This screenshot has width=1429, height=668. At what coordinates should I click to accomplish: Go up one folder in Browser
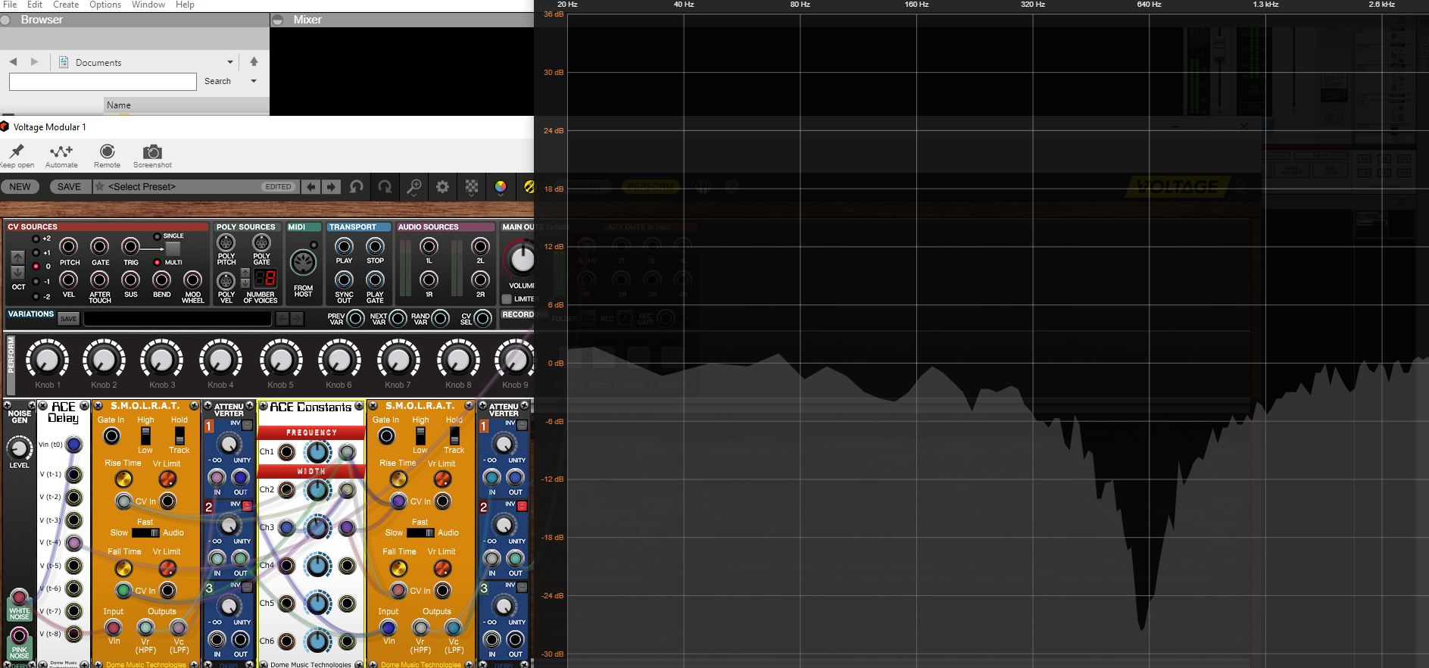point(254,62)
